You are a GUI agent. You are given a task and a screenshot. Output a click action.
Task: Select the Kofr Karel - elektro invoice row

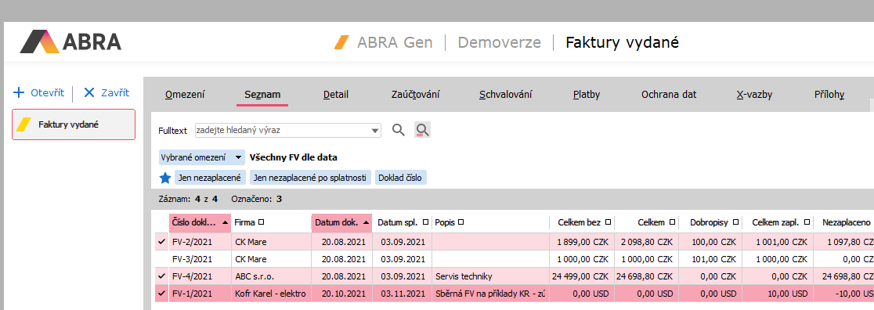click(x=513, y=294)
